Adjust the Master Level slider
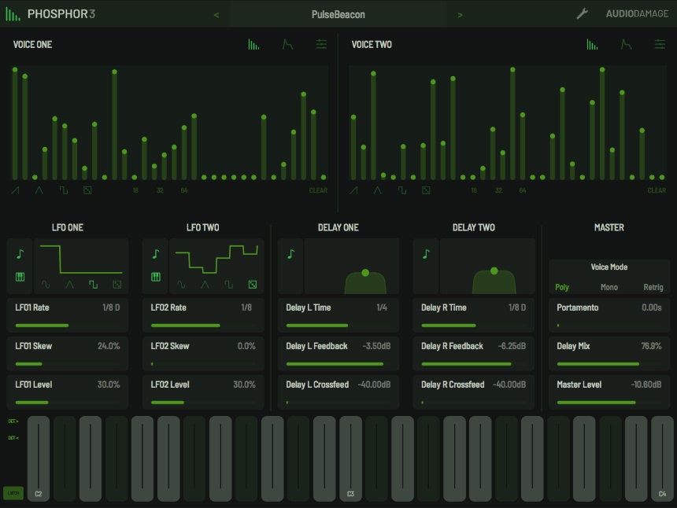The width and height of the screenshot is (677, 508). (606, 400)
